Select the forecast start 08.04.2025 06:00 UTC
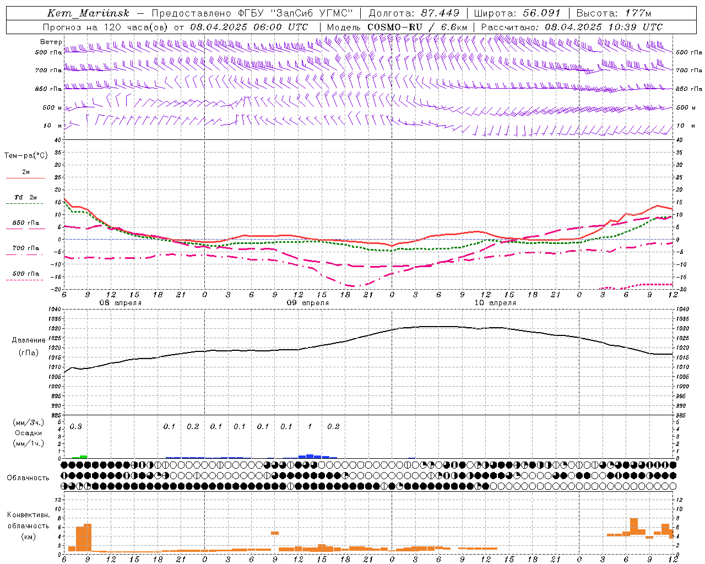The image size is (705, 564). point(249,27)
